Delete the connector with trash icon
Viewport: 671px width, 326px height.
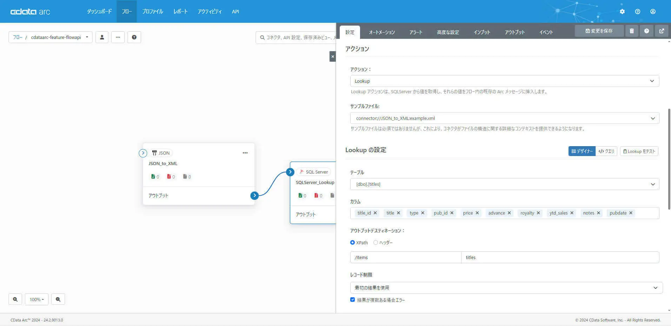632,31
